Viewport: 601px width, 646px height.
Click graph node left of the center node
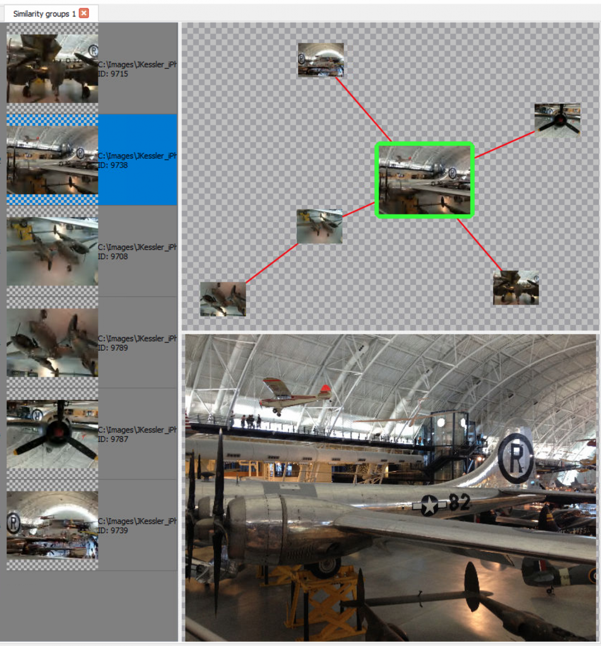pyautogui.click(x=319, y=226)
